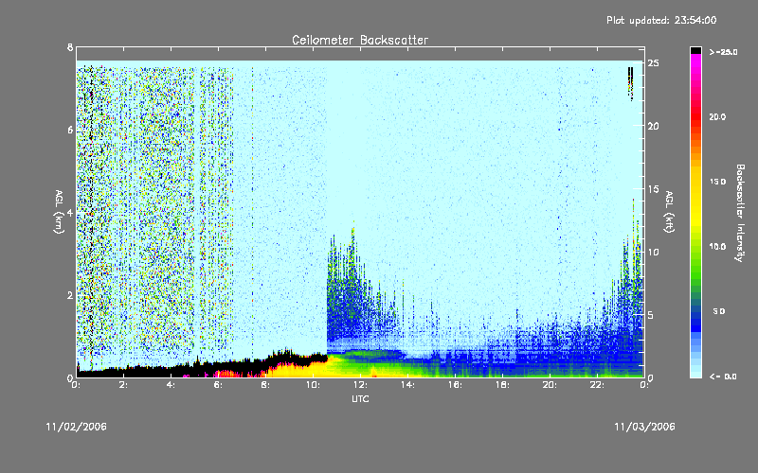Click the start date 11/02/2006 label
This screenshot has width=758, height=473.
pyautogui.click(x=77, y=427)
